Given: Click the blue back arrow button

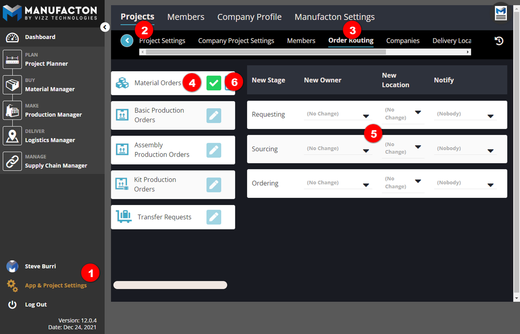Looking at the screenshot, I should click(x=127, y=40).
